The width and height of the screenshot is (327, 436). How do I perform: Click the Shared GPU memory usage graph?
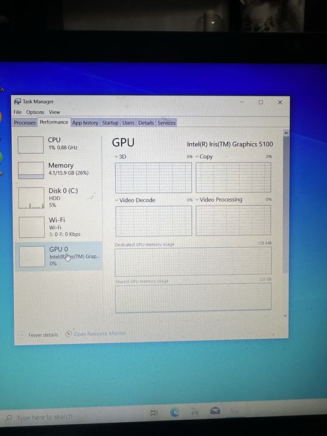(x=193, y=298)
